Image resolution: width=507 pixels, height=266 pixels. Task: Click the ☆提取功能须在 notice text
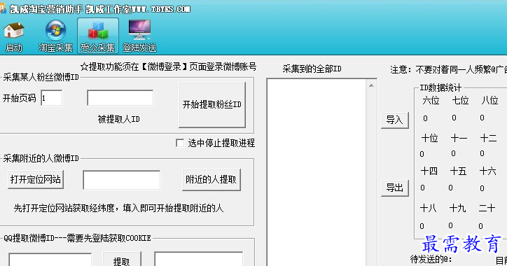pos(169,66)
